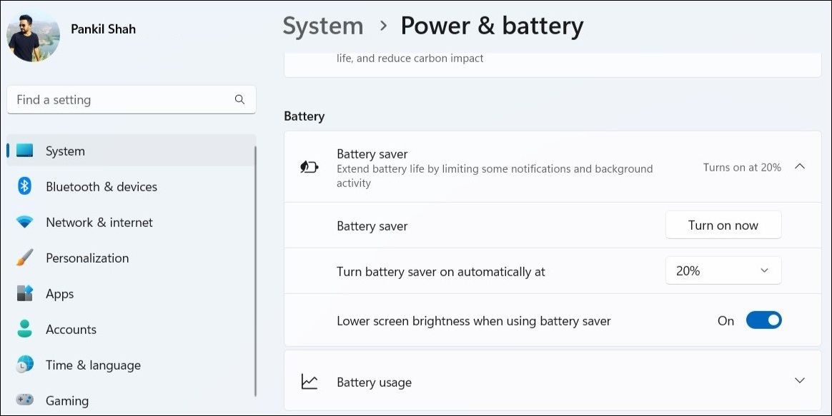832x416 pixels.
Task: Click the search magnifier icon
Action: 239,100
